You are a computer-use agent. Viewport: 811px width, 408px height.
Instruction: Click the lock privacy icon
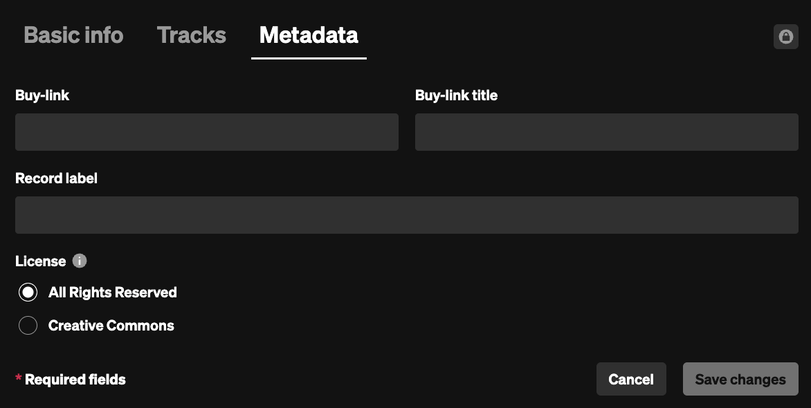785,37
